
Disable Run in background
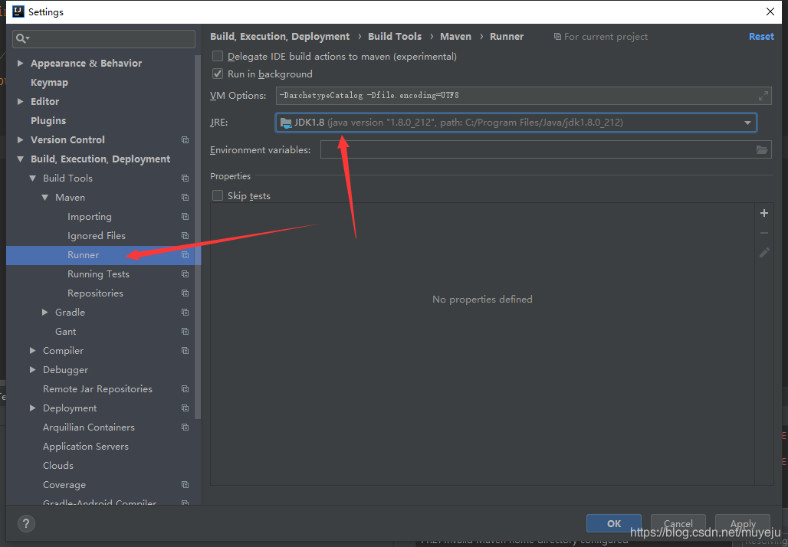(217, 74)
